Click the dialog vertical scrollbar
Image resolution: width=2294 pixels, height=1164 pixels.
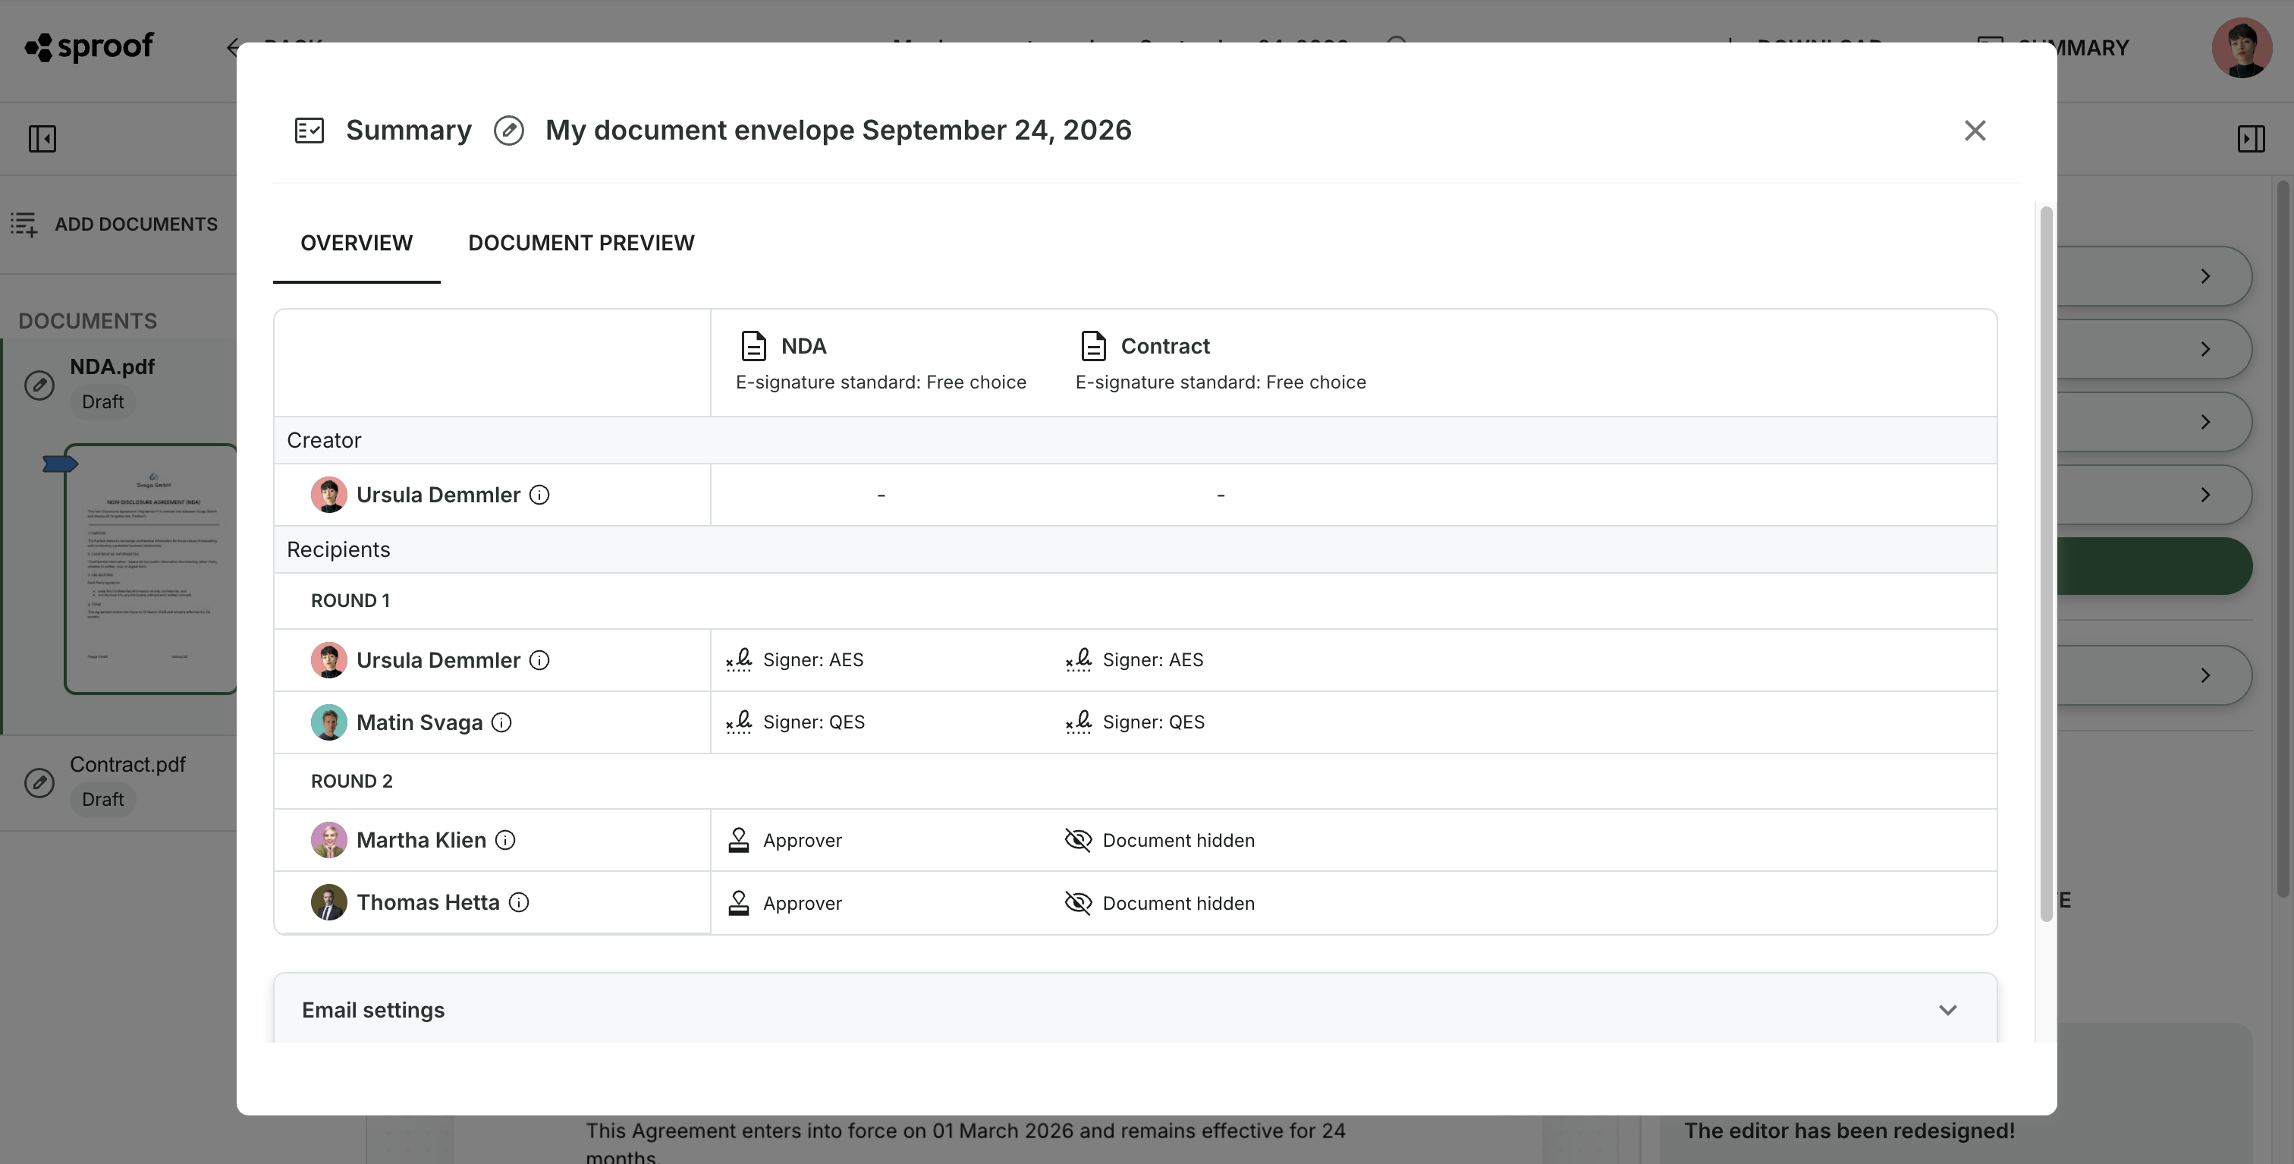point(2045,565)
